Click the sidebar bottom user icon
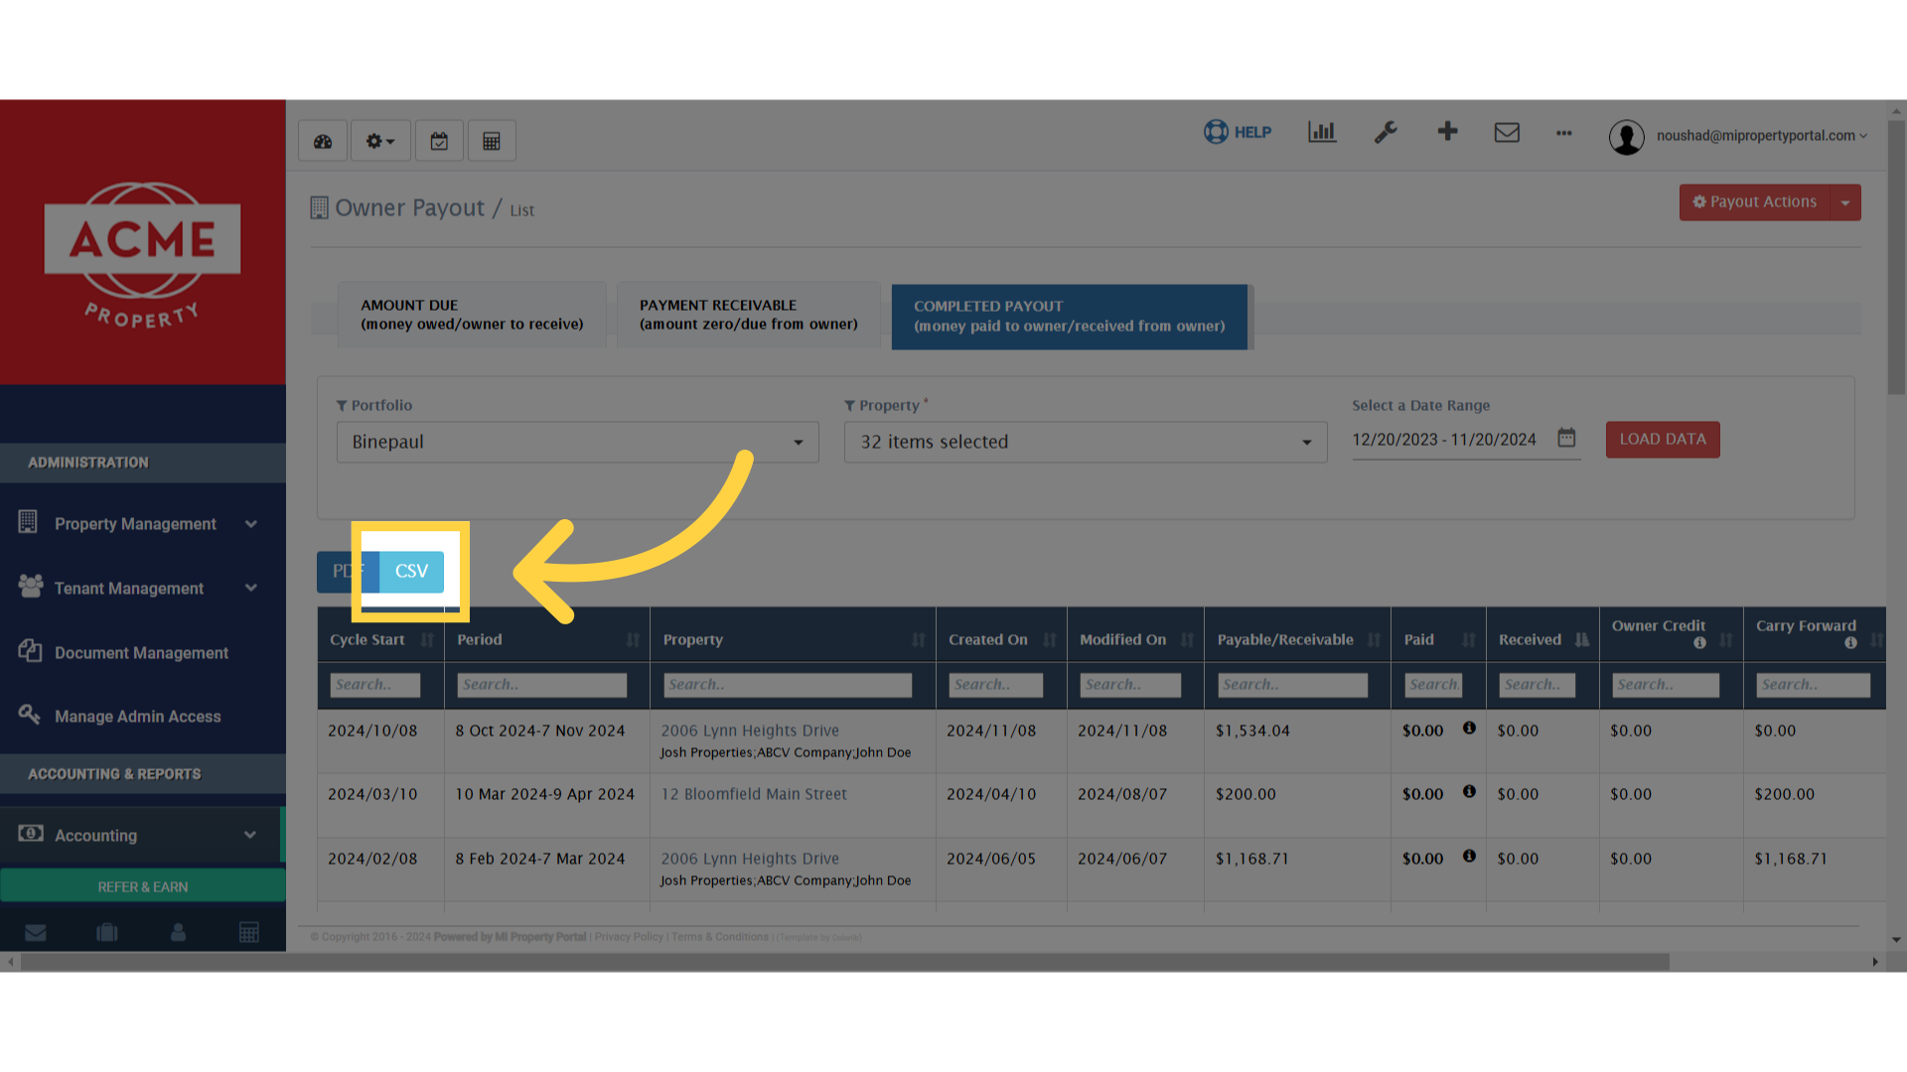Viewport: 1907px width, 1072px height. (178, 933)
